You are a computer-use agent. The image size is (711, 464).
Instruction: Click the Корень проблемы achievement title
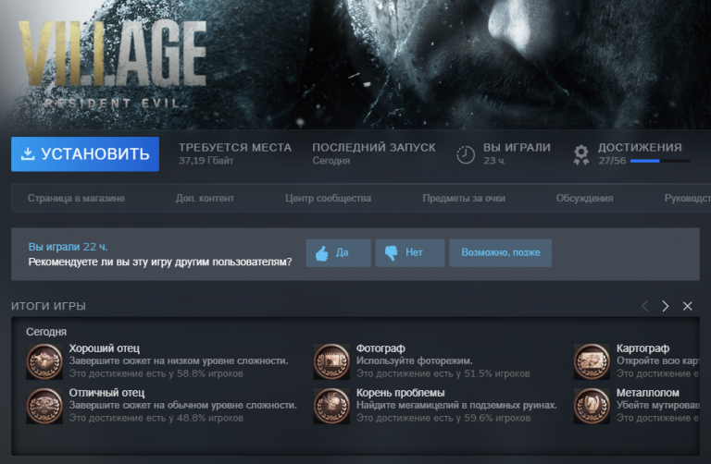point(400,393)
